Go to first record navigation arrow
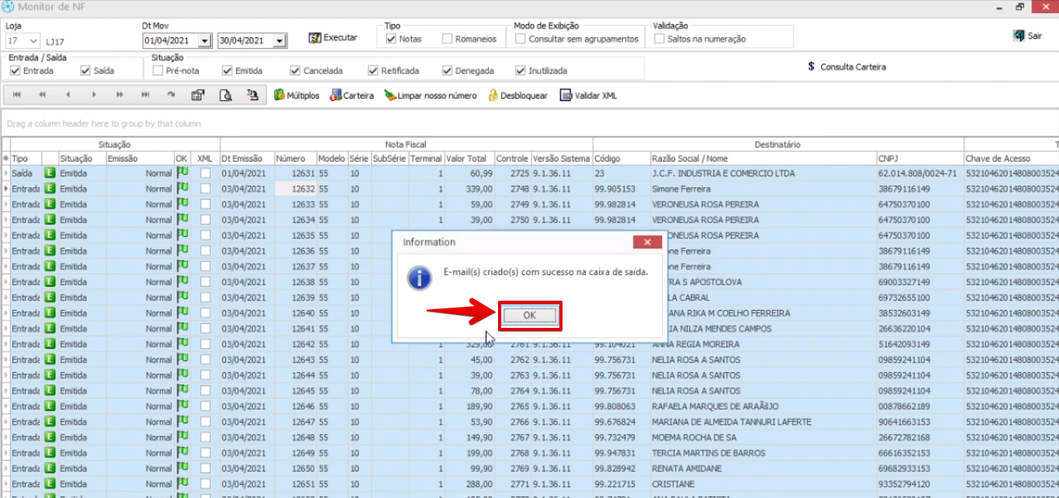Screen dimensions: 1059x498 pos(17,95)
